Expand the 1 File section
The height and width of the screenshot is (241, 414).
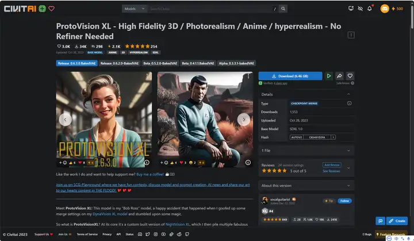pyautogui.click(x=306, y=150)
